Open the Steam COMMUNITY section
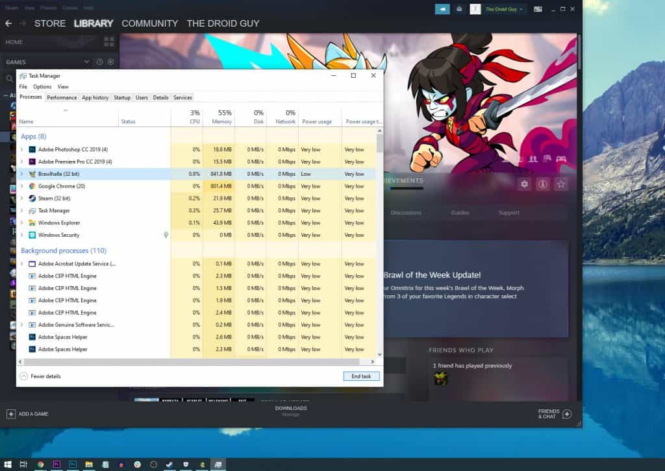 [x=150, y=23]
